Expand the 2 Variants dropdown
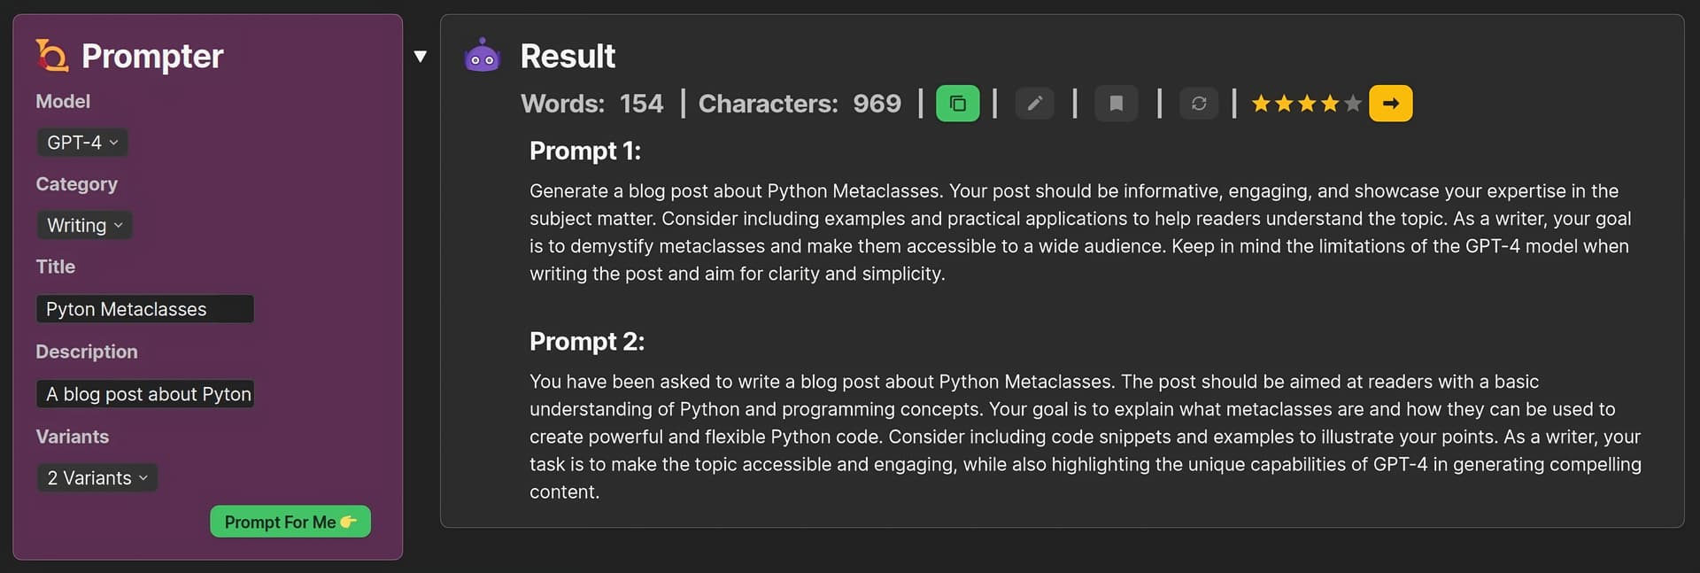This screenshot has height=573, width=1700. tap(97, 478)
